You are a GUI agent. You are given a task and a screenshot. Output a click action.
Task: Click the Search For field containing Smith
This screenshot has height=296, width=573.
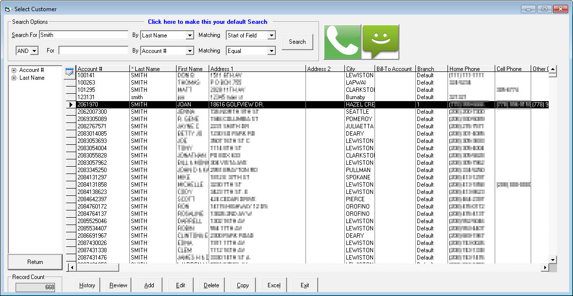coord(84,35)
